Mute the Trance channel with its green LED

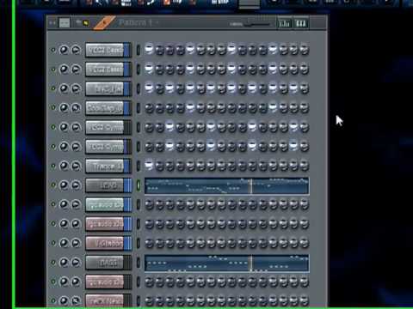tap(53, 166)
